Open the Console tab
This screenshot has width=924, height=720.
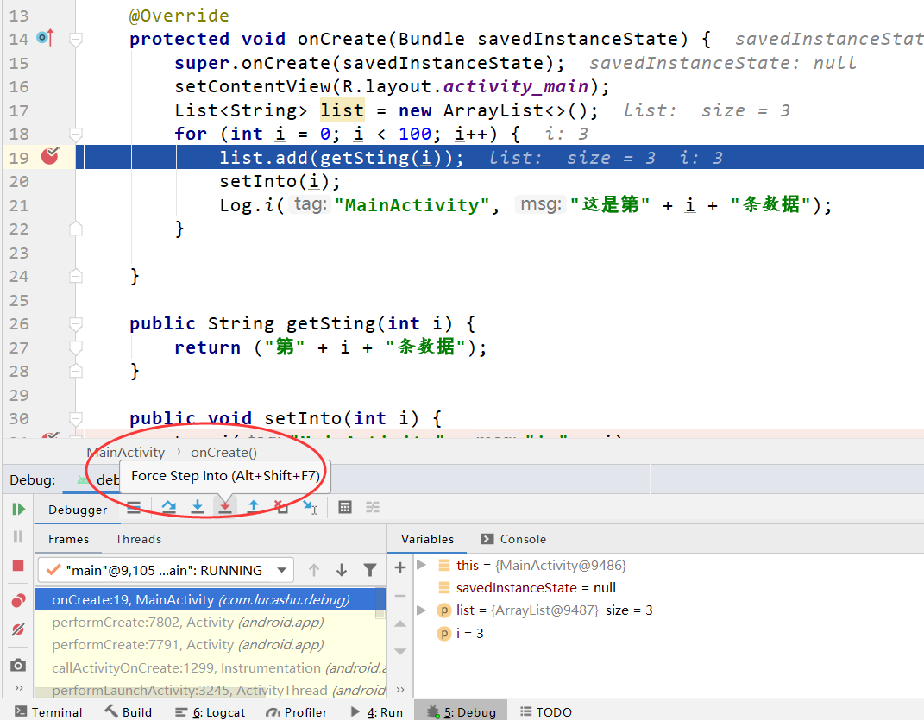(513, 539)
